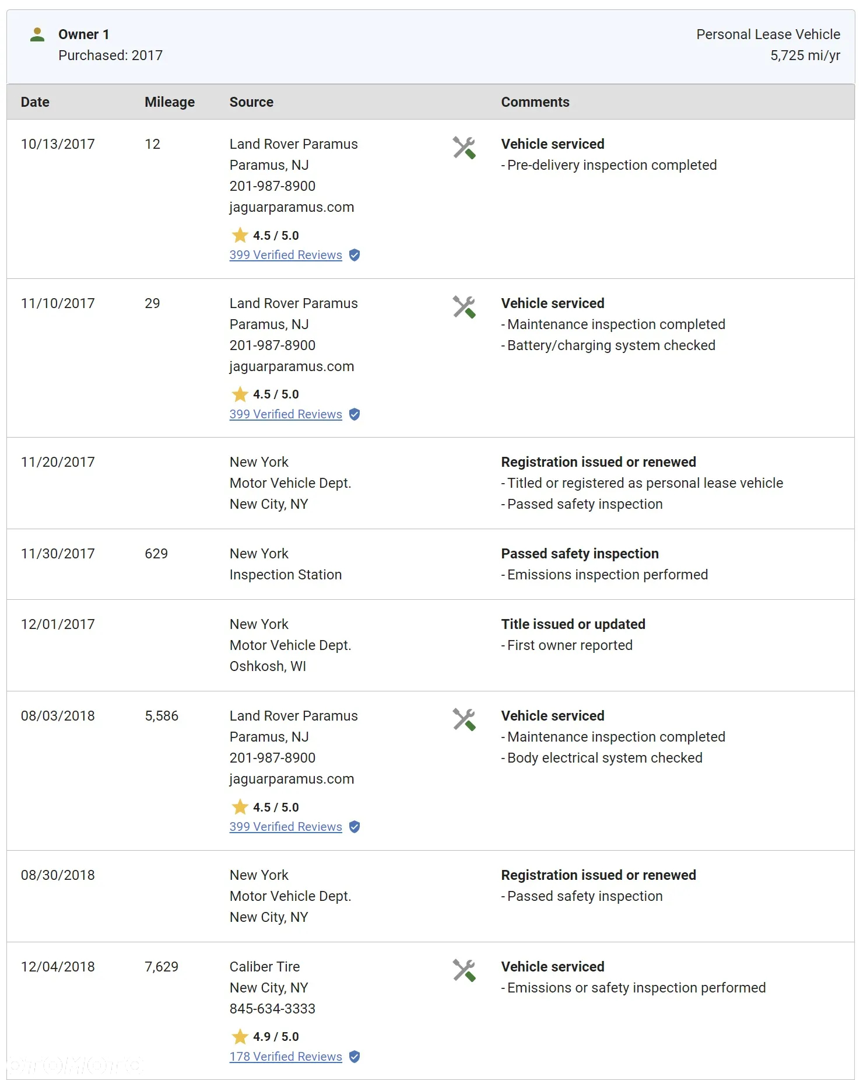Viewport: 860px width, 1080px height.
Task: Open 399 Verified Reviews in 10/13/2017 entry
Action: [286, 255]
